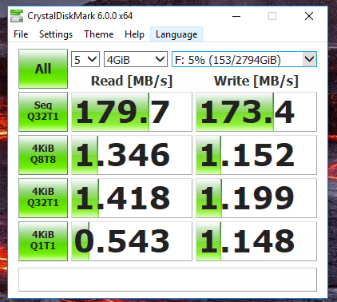
Task: Click the CrystalDiskMark app icon in title bar
Action: [x=17, y=16]
